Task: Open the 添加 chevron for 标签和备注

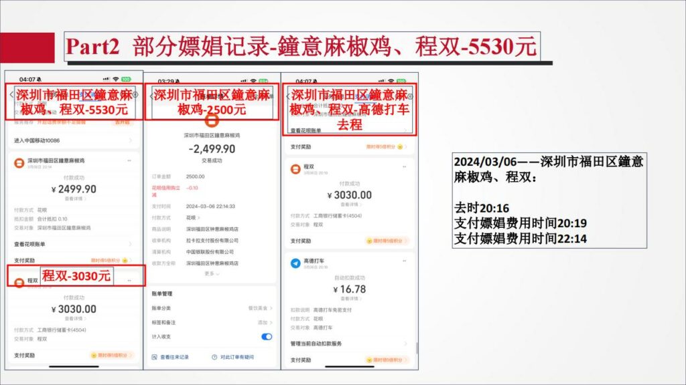Action: (271, 323)
